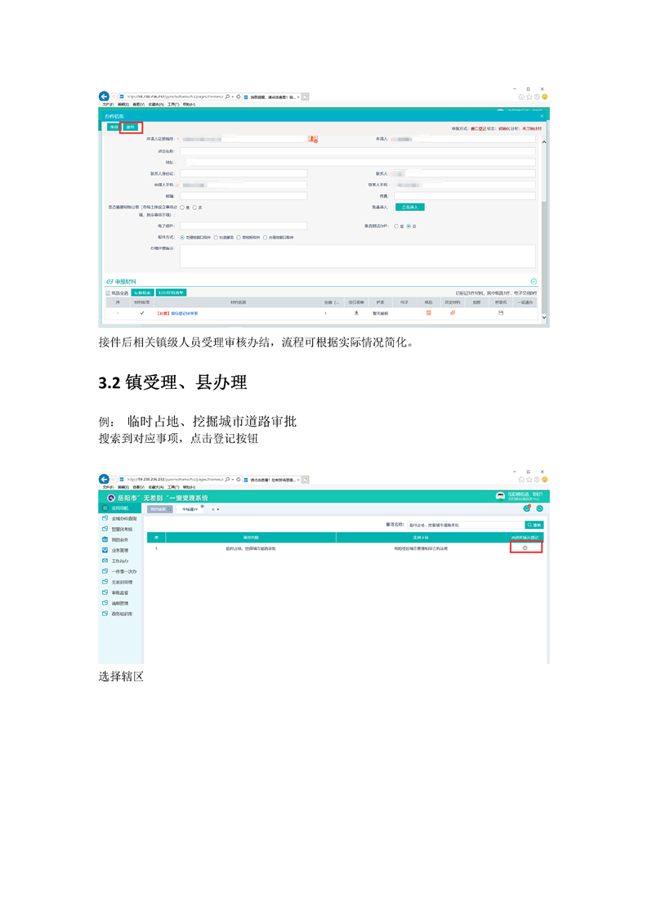Switch to the 中转通办 tab
The image size is (648, 917).
click(190, 509)
